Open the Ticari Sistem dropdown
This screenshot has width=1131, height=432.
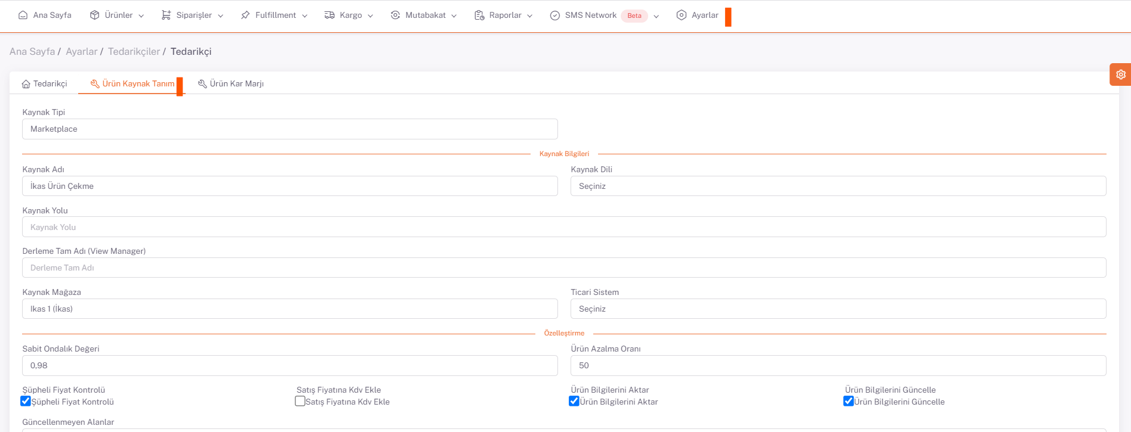(838, 309)
